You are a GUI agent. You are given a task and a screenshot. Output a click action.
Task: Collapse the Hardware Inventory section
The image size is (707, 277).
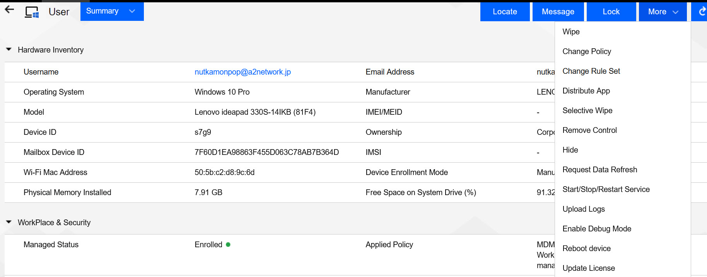point(9,49)
